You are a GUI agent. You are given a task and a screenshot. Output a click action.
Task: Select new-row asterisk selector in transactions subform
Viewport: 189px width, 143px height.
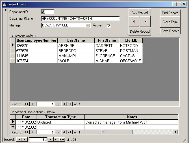pyautogui.click(x=13, y=127)
